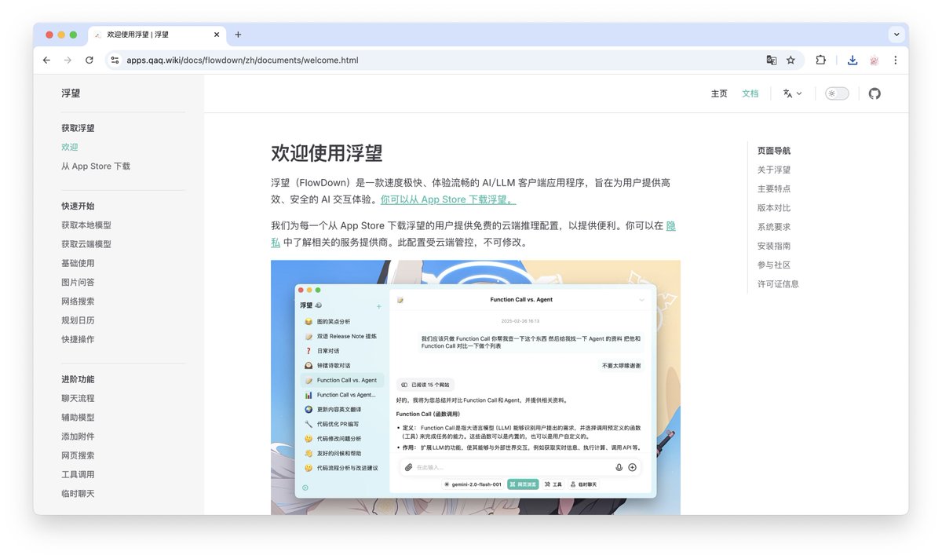Click the profile avatar icon
The image size is (942, 559).
tap(874, 60)
